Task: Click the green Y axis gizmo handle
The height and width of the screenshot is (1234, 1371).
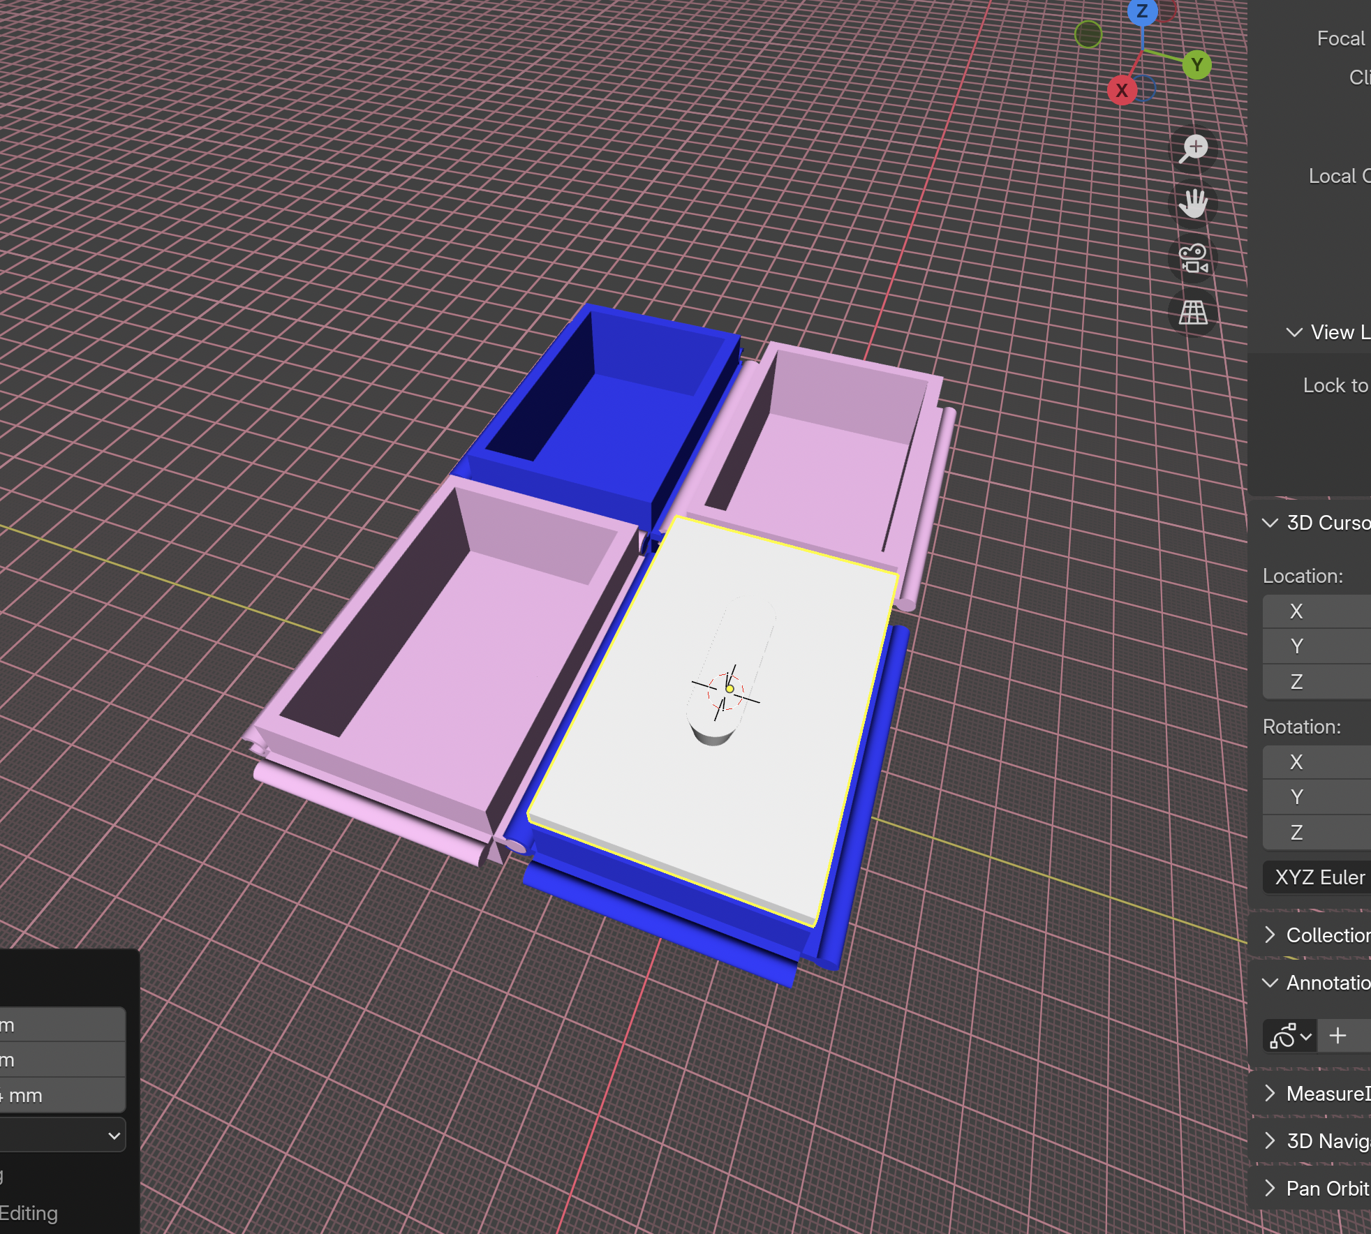Action: coord(1197,65)
